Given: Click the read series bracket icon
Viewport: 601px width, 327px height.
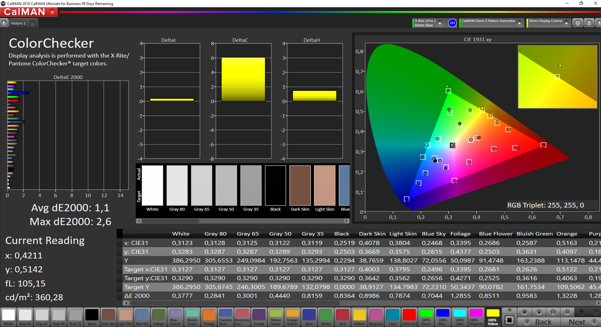Looking at the screenshot, I should [553, 312].
